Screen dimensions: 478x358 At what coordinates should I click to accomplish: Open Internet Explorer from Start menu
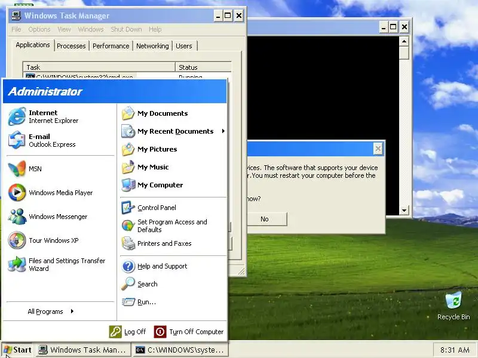tap(60, 116)
